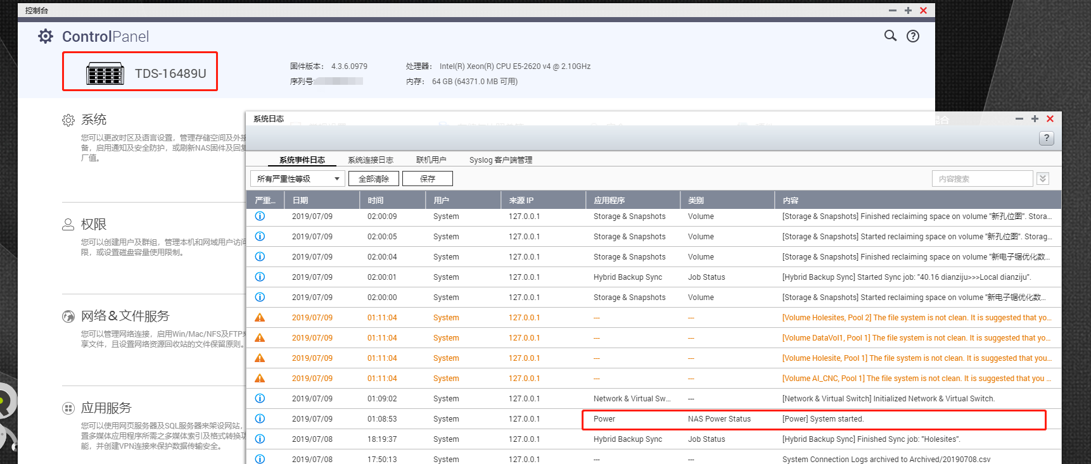Select 'Initialized Network & Virtual Switch' log content
Image resolution: width=1091 pixels, height=464 pixels.
[888, 399]
